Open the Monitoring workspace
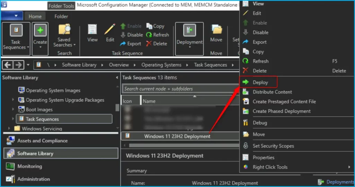The image size is (355, 187). (x=61, y=166)
